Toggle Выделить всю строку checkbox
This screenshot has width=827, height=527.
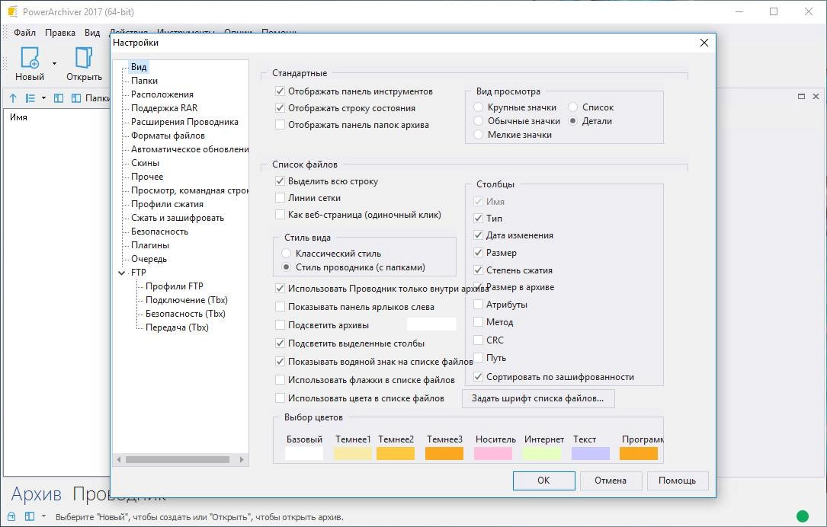coord(280,181)
